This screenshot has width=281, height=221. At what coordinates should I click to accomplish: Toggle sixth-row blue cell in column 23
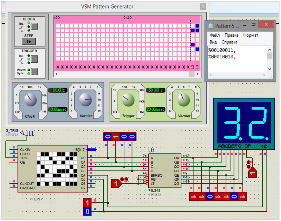pos(197,49)
